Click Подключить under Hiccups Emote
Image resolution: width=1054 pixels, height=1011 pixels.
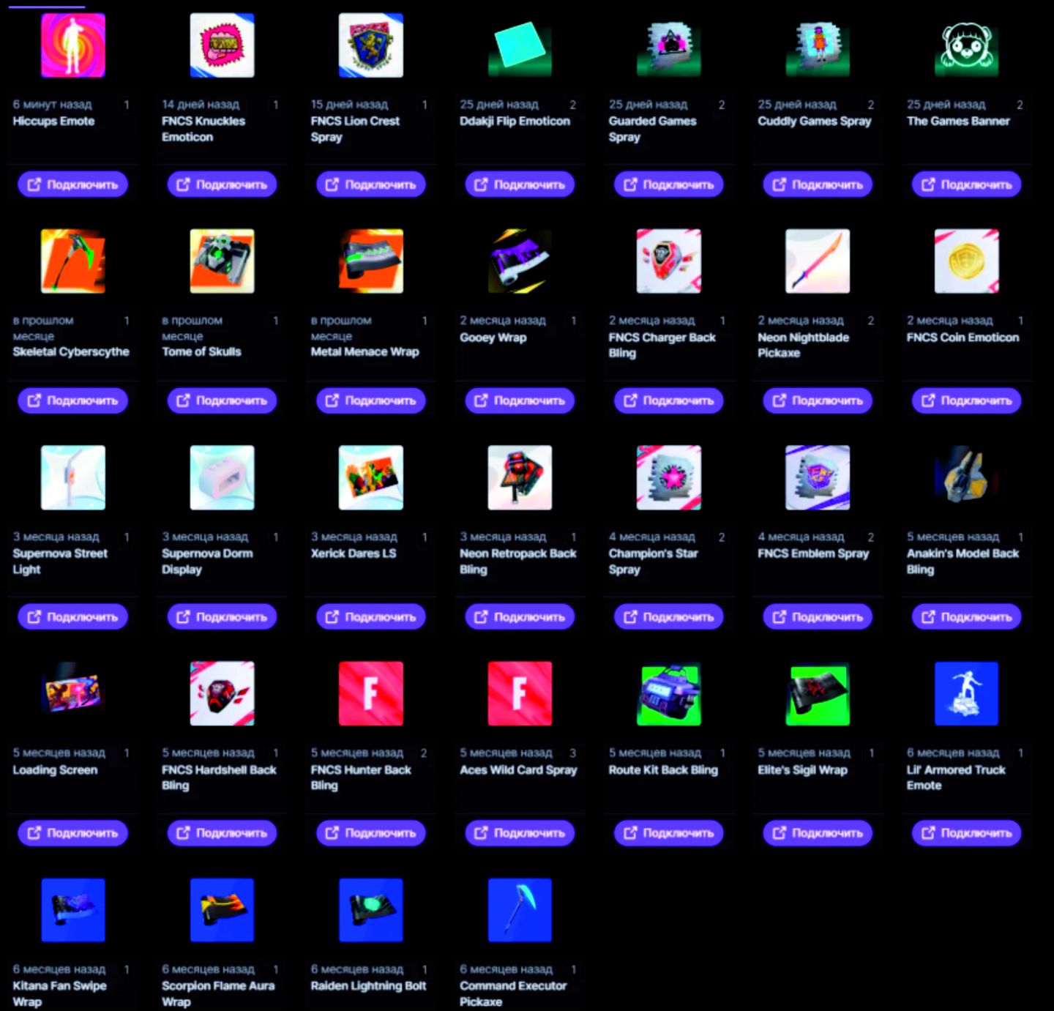tap(73, 184)
